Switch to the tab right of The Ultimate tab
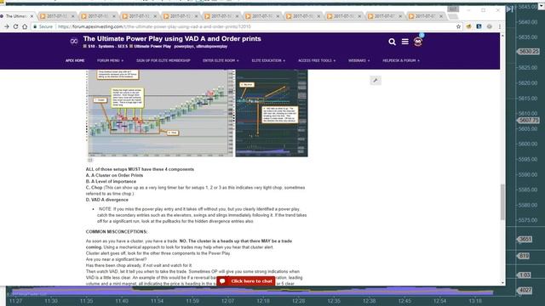This screenshot has height=306, width=545. [57, 16]
